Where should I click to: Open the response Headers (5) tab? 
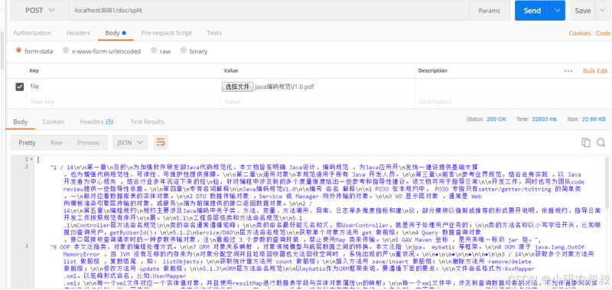point(96,122)
